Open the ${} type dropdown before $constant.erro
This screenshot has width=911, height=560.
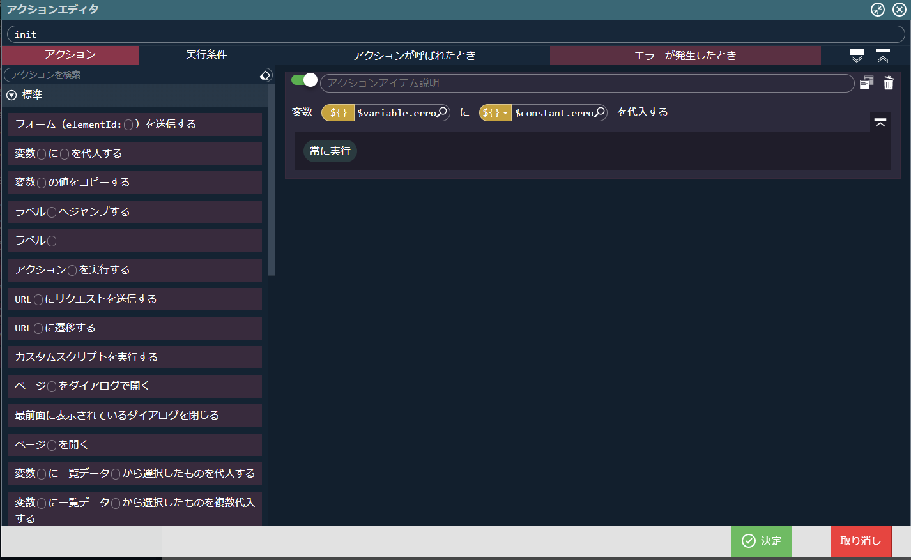point(495,113)
